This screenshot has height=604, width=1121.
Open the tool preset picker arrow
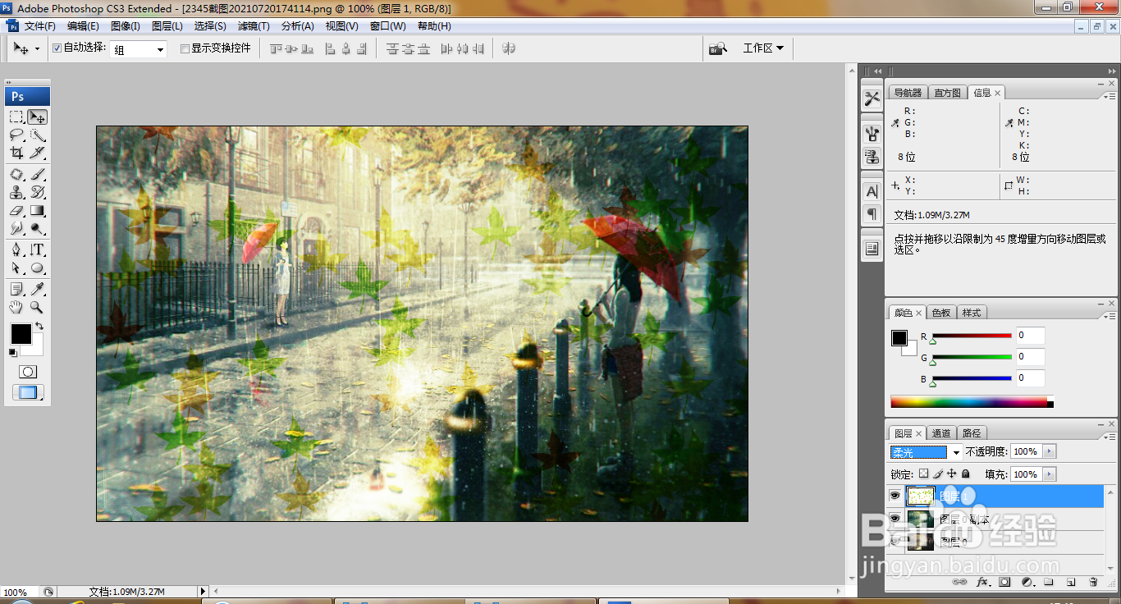click(x=38, y=49)
